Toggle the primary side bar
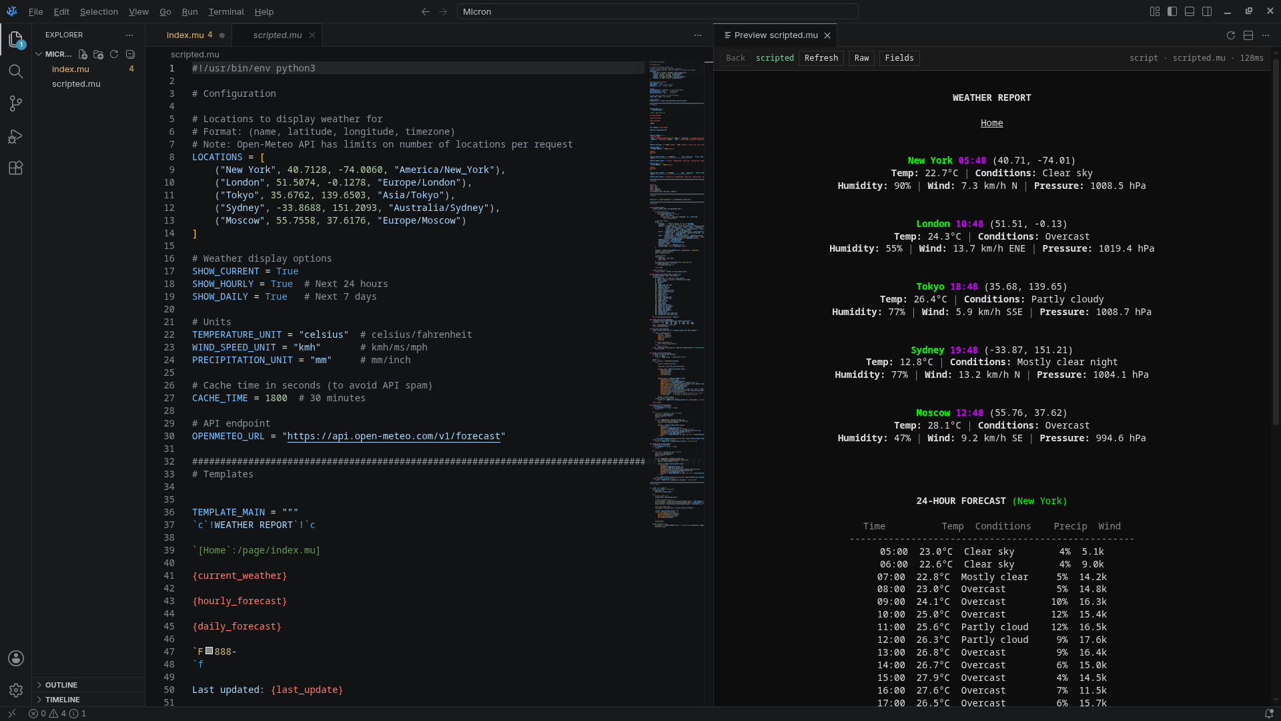This screenshot has height=721, width=1281. 1172,11
